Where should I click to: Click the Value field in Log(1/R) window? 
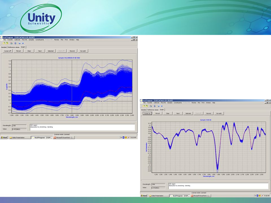coord(19,129)
